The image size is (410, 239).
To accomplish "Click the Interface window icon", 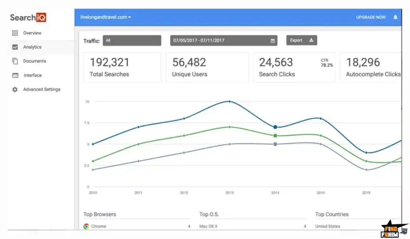I will (15, 75).
